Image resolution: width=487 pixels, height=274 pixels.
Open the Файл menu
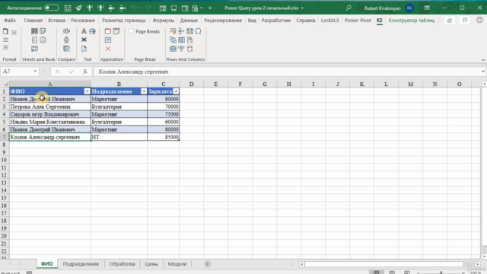[x=10, y=21]
